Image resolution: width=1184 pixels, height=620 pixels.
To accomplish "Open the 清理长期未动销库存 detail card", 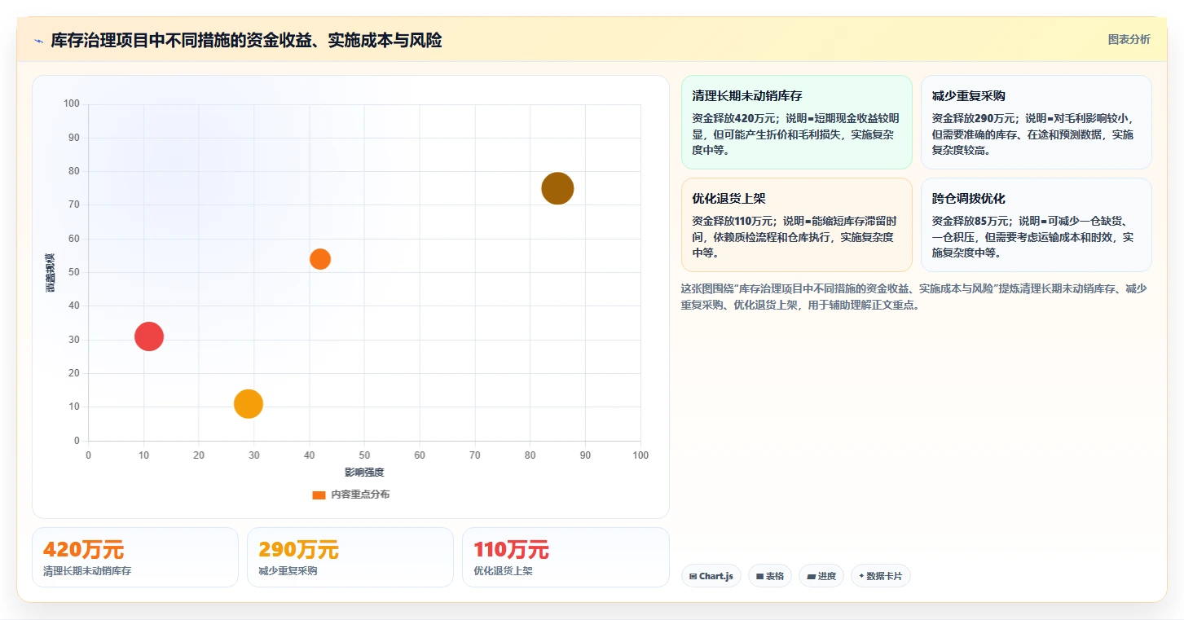I will click(x=796, y=122).
